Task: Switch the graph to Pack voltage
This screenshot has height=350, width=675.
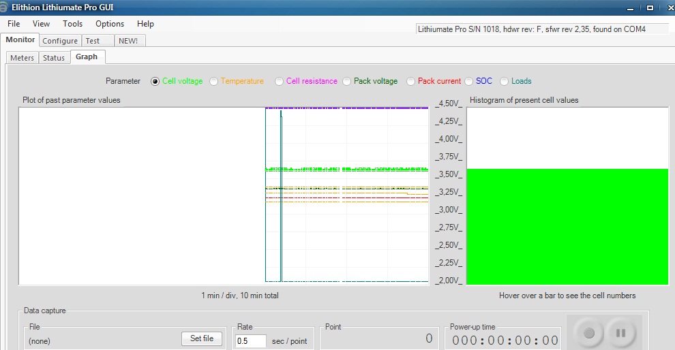Action: click(x=346, y=81)
